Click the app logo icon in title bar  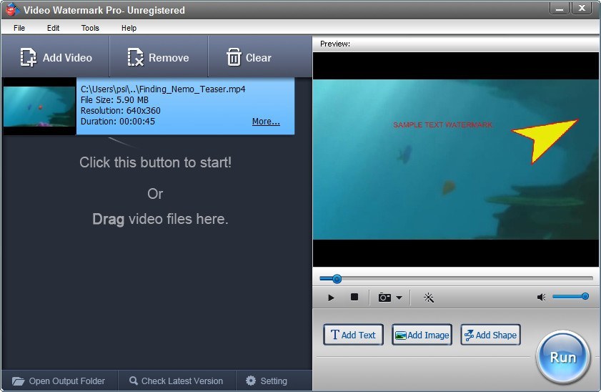(x=12, y=9)
